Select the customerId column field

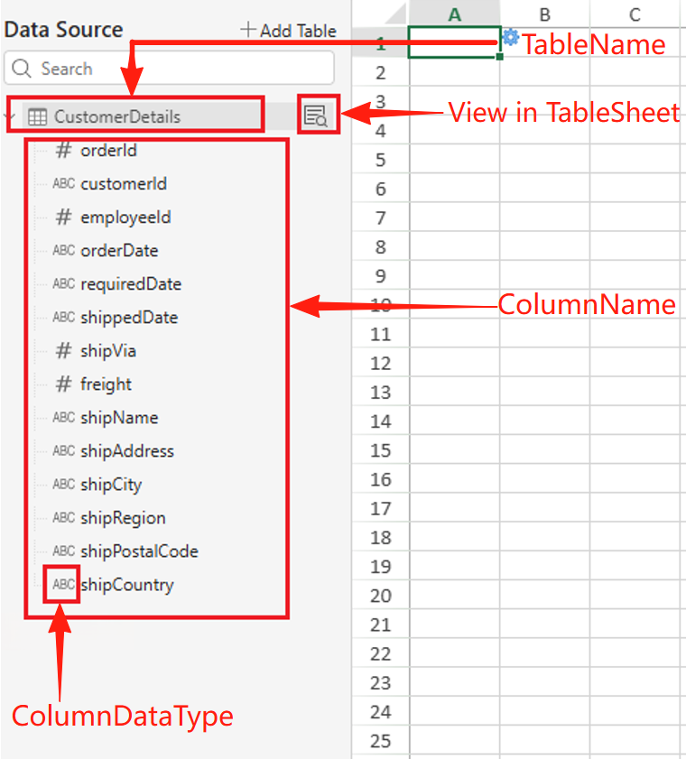click(x=123, y=184)
